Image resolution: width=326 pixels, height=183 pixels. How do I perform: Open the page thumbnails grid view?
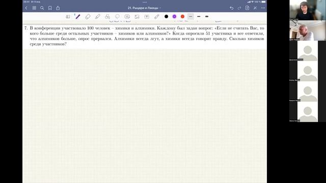34,8
